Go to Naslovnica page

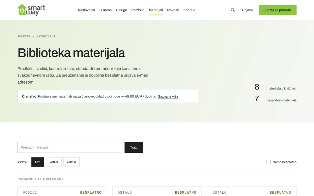coord(86,10)
